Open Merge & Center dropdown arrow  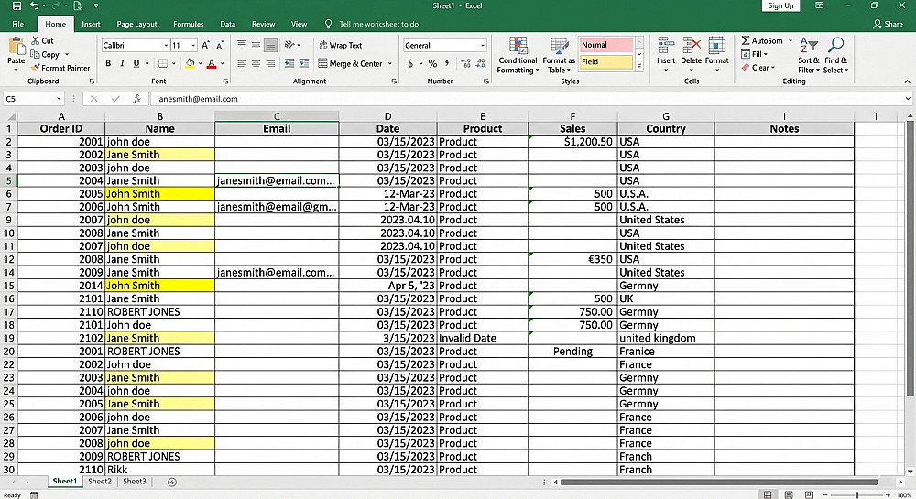(389, 63)
